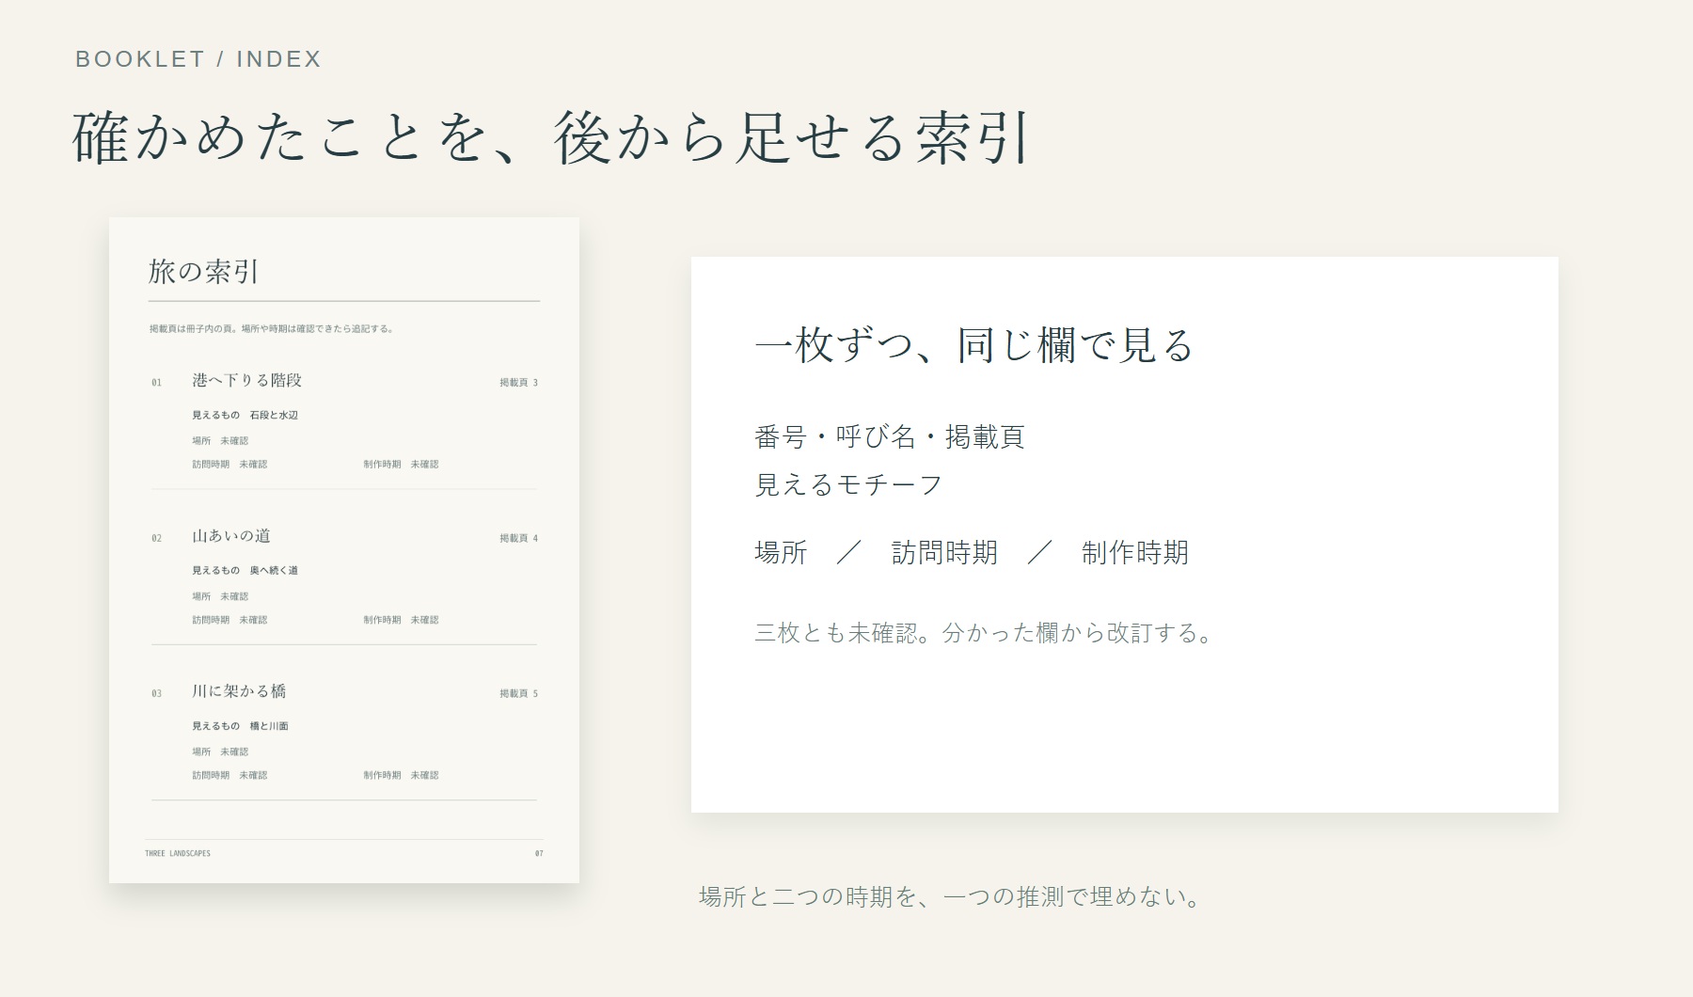The width and height of the screenshot is (1693, 997).
Task: Click 'THREE LANDSCAPES' footer text
Action: [x=178, y=853]
